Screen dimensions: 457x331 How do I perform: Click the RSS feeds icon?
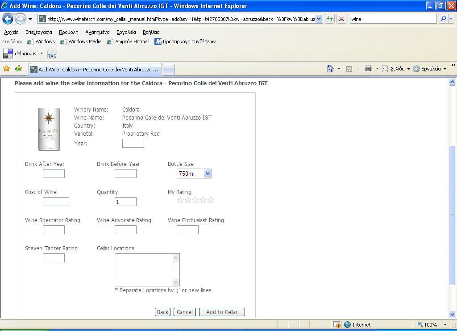pyautogui.click(x=349, y=69)
